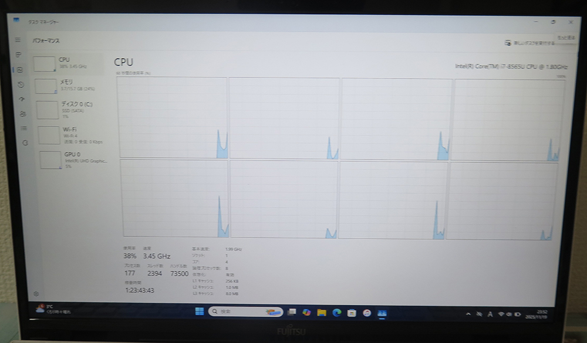Click the first logical processor graph

tap(173, 117)
